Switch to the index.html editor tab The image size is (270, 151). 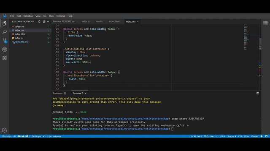coord(114,21)
